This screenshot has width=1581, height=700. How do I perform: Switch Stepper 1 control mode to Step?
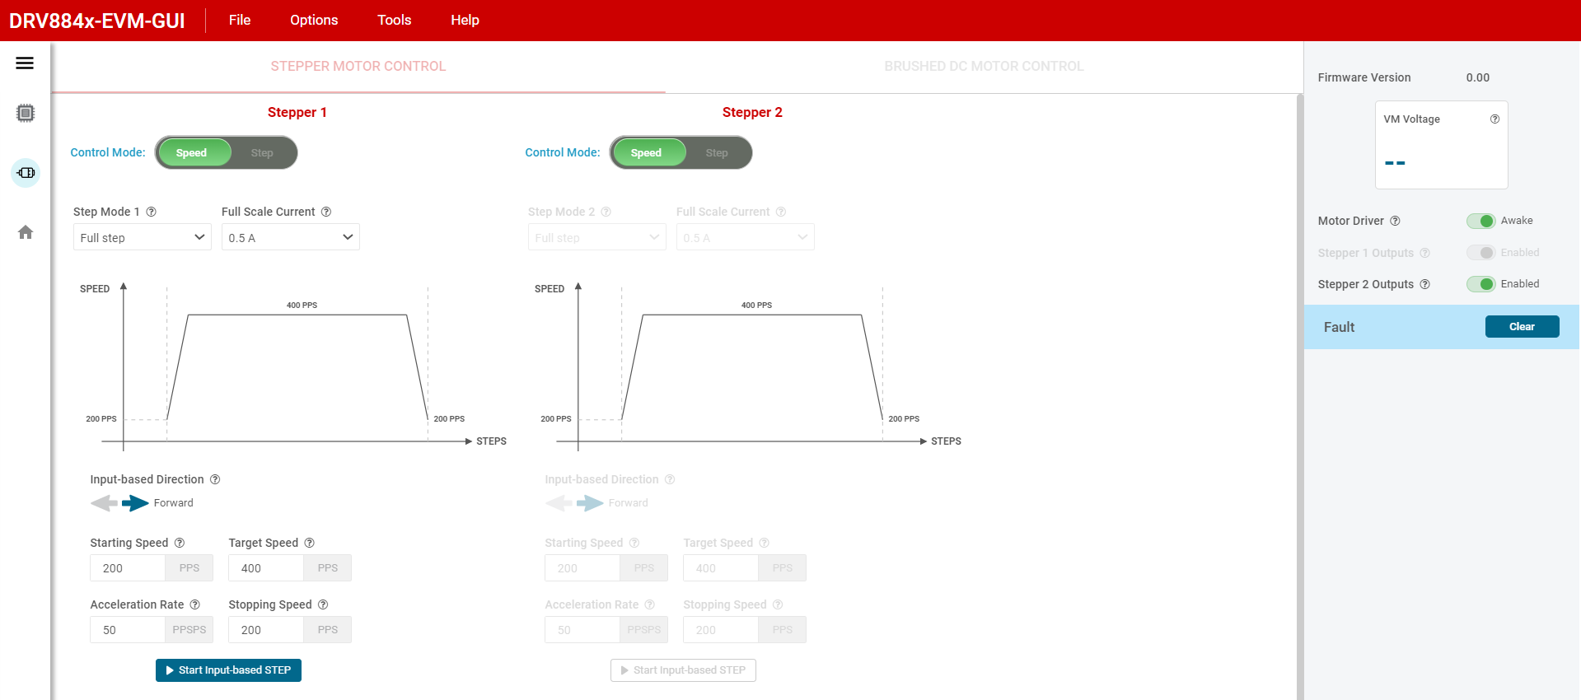tap(262, 153)
